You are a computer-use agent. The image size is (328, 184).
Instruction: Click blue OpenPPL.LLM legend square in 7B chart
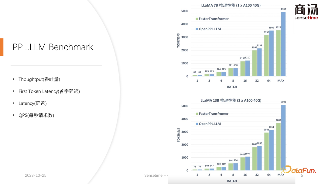coord(196,29)
